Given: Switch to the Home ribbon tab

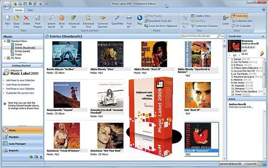Looking at the screenshot, I should click(18, 10).
